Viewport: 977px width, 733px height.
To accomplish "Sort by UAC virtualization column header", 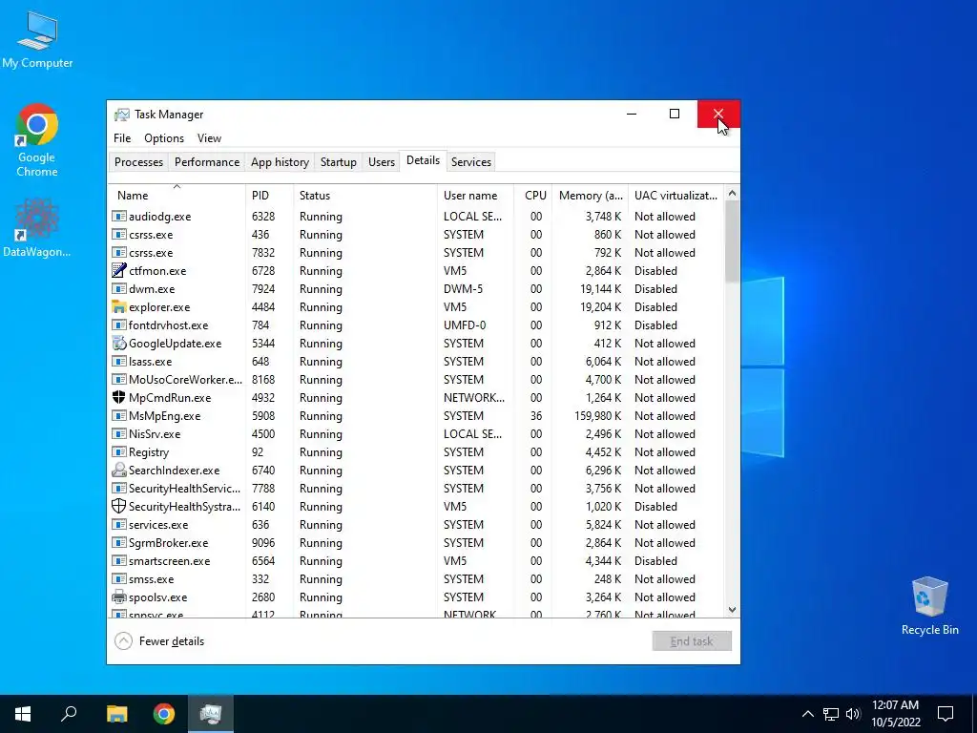I will tap(676, 195).
